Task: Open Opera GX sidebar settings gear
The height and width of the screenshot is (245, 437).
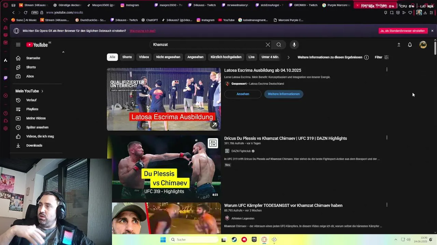Action: click(x=5, y=128)
